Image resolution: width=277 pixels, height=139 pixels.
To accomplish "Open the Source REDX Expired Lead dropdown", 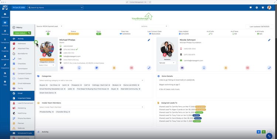I will tap(49, 26).
